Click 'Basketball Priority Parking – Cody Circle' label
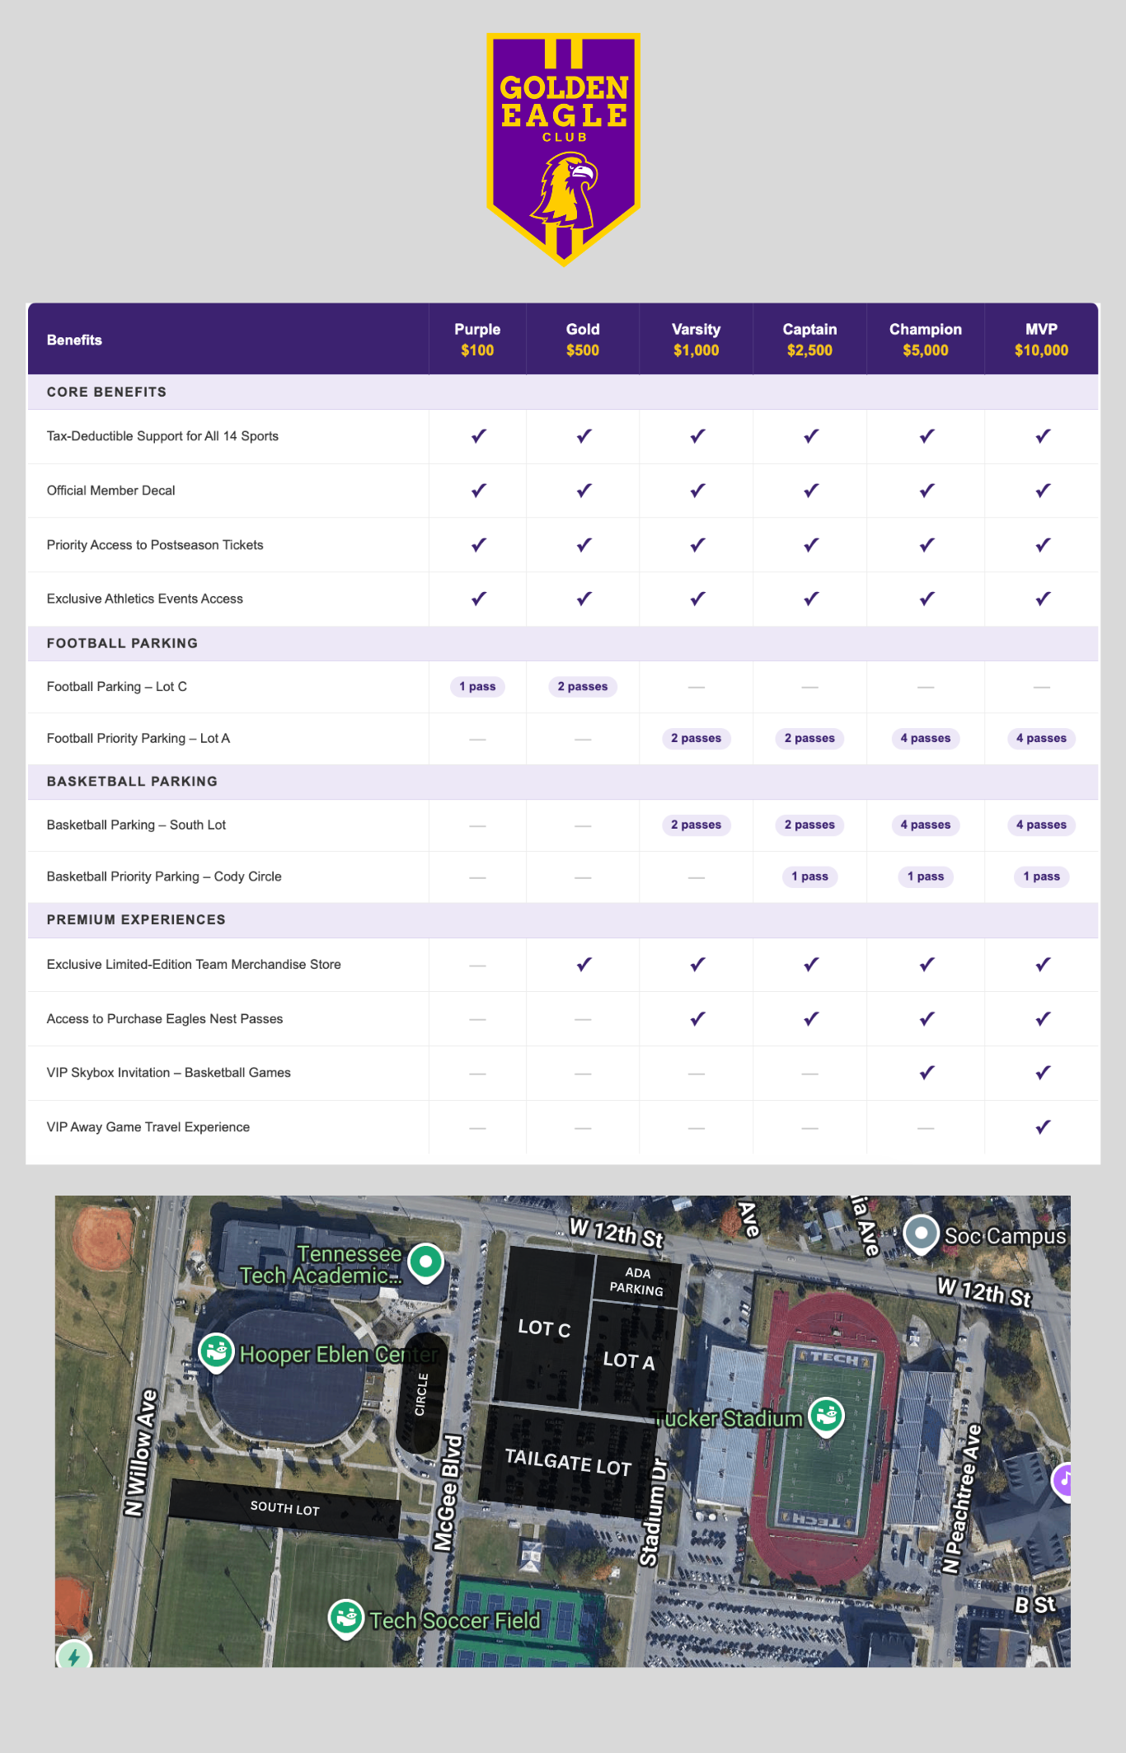This screenshot has height=1753, width=1126. (x=164, y=876)
